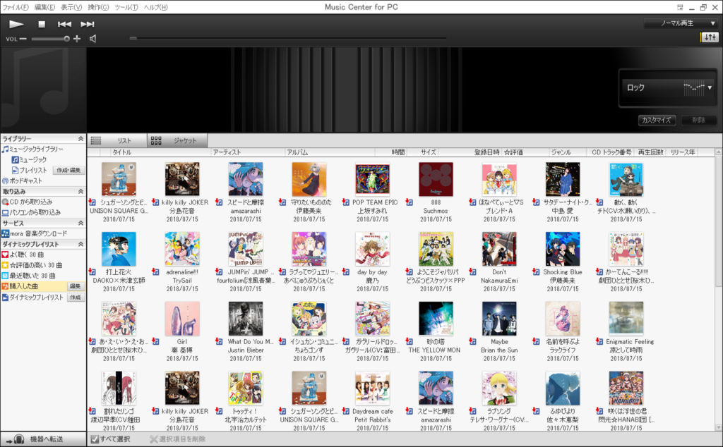
Task: Switch to the リスト view tab
Action: coord(117,140)
